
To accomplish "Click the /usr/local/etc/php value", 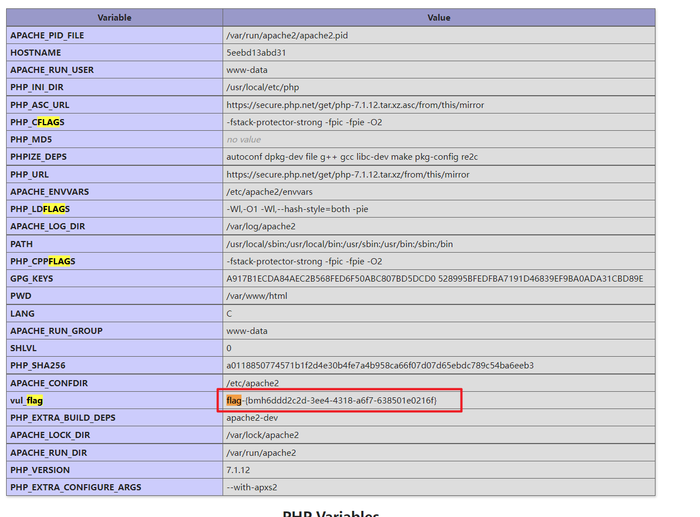I will 263,87.
